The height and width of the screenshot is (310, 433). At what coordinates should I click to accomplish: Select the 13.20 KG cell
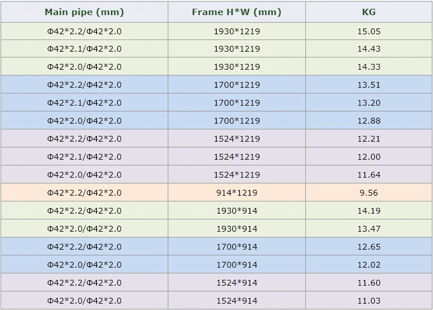(x=369, y=103)
